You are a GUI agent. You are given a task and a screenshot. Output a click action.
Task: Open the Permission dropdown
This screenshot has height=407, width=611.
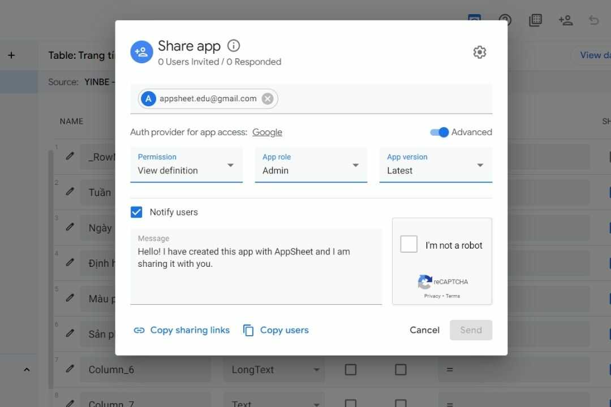coord(186,165)
